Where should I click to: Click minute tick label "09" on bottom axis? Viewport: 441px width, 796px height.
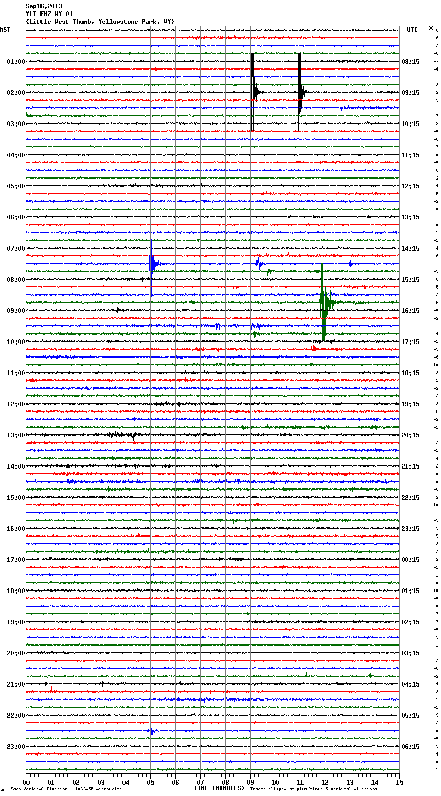(x=250, y=783)
